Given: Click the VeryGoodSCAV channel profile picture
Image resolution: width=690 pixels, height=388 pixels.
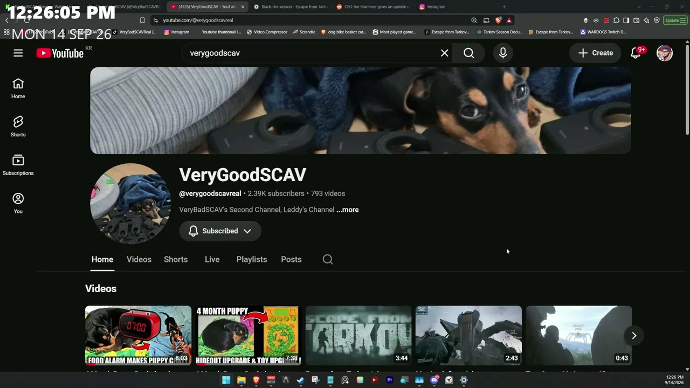Looking at the screenshot, I should pyautogui.click(x=130, y=204).
